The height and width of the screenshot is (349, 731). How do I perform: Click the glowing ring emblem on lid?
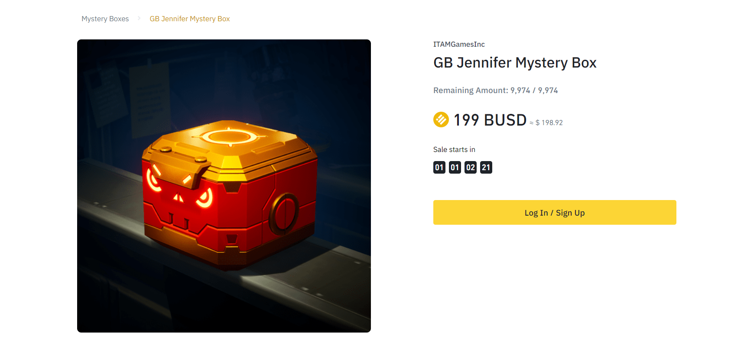click(229, 137)
